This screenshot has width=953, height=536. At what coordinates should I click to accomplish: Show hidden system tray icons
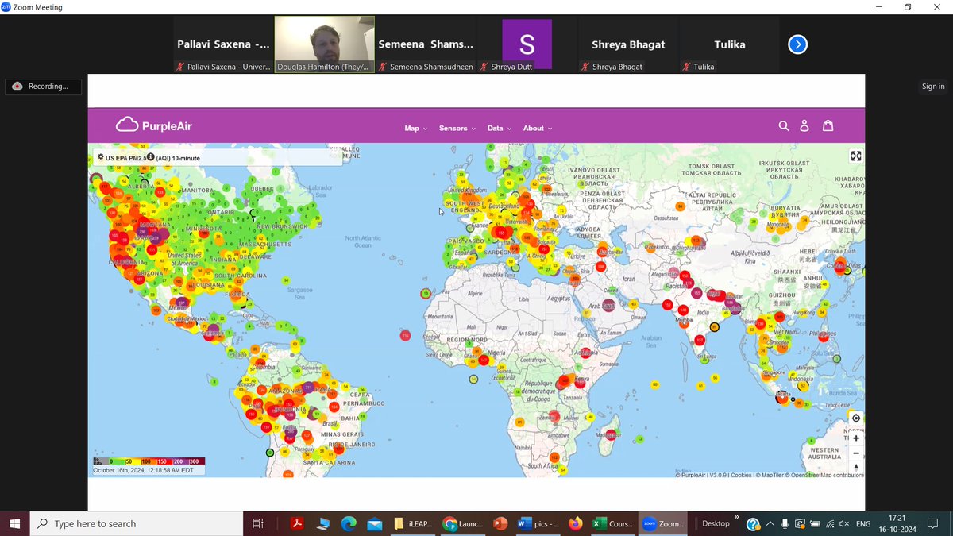(770, 524)
